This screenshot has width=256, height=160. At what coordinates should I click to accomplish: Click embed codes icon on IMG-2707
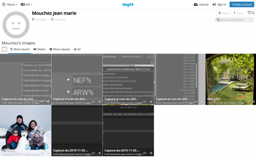pos(247,102)
